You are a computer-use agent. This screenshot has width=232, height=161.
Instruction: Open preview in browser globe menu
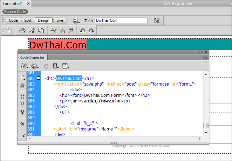tap(76, 21)
